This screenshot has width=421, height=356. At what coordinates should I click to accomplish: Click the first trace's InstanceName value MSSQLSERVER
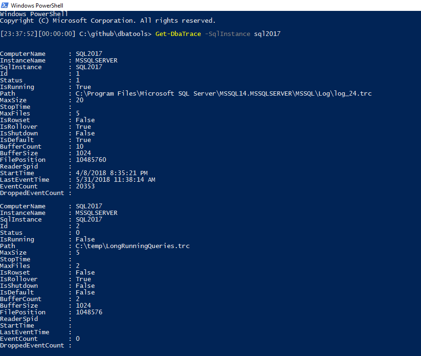96,61
